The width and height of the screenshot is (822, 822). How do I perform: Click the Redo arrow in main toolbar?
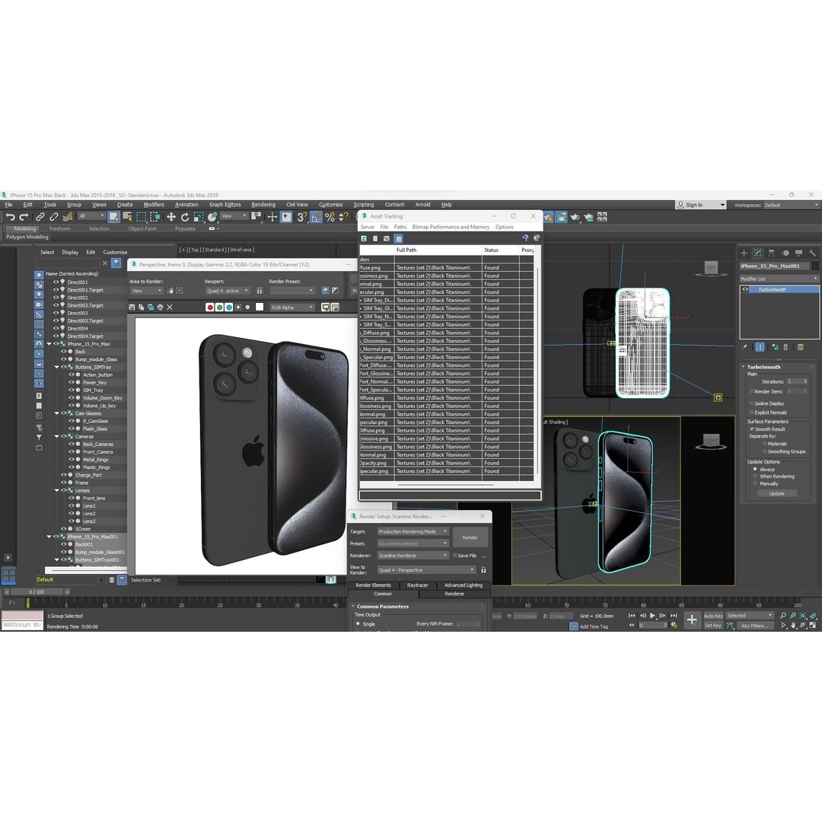(24, 217)
